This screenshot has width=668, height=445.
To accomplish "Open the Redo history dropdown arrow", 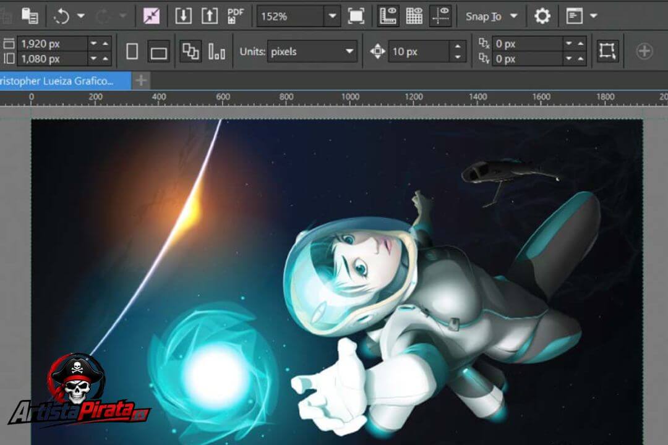I will click(122, 17).
